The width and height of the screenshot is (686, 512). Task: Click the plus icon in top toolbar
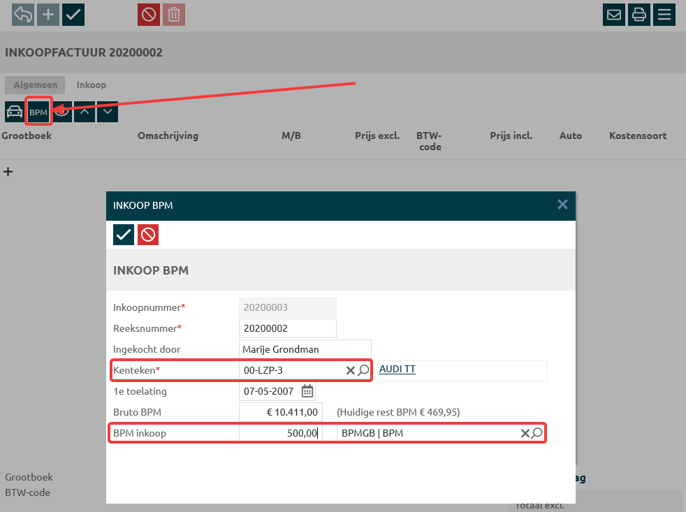pos(48,14)
